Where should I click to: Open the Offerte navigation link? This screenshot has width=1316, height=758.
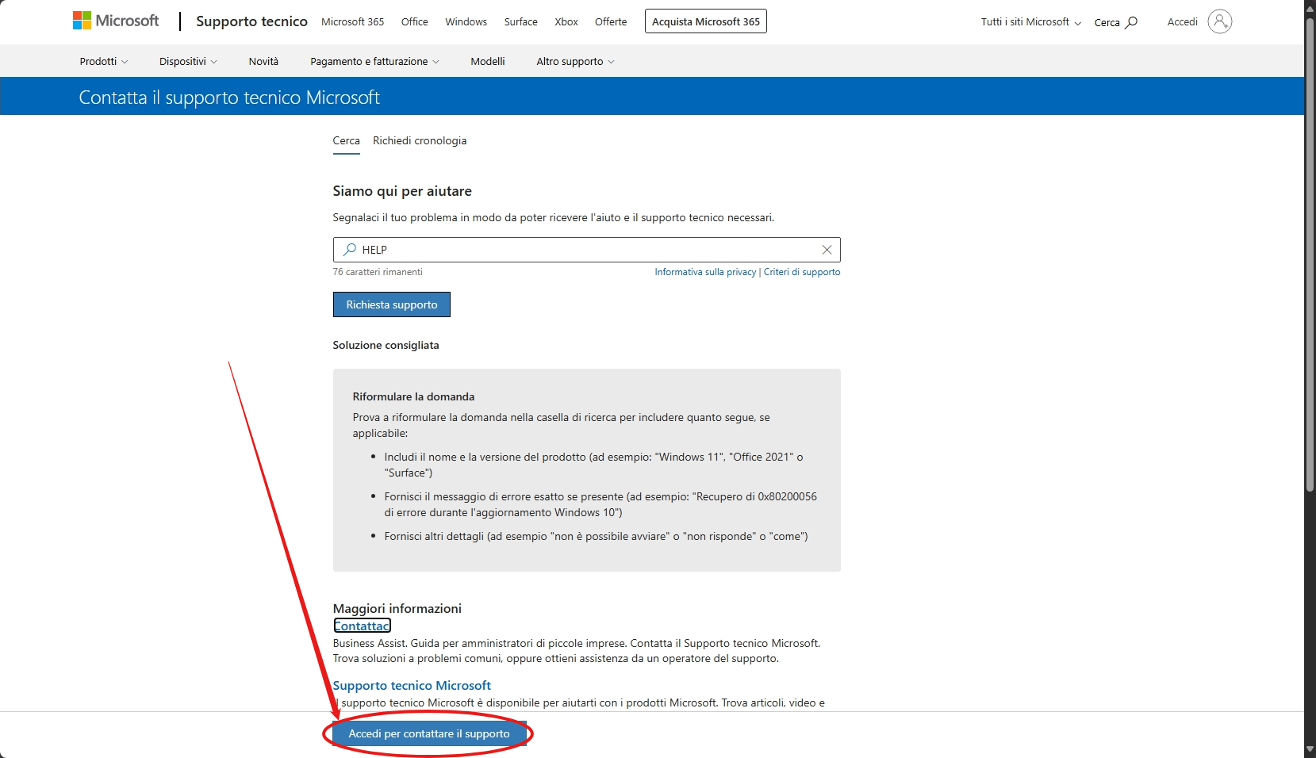coord(611,21)
